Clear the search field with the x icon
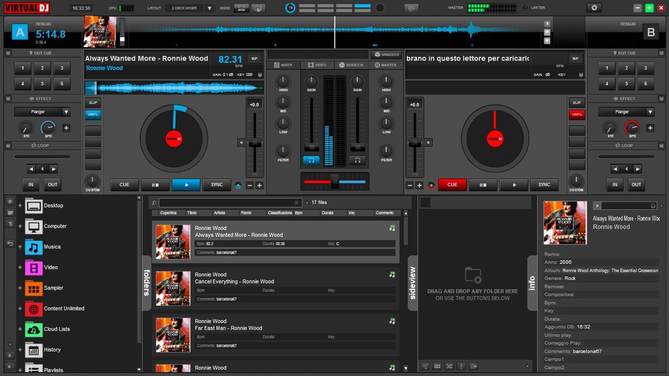The height and width of the screenshot is (376, 669). tap(297, 203)
